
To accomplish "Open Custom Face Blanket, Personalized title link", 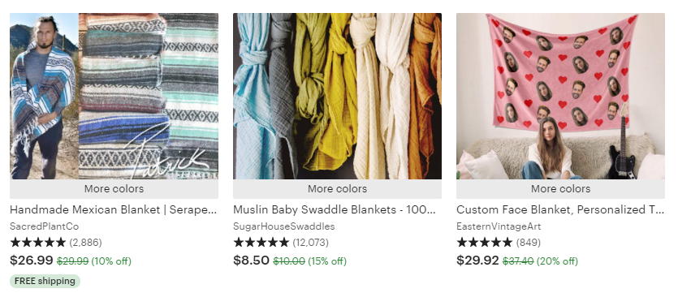I will click(560, 209).
